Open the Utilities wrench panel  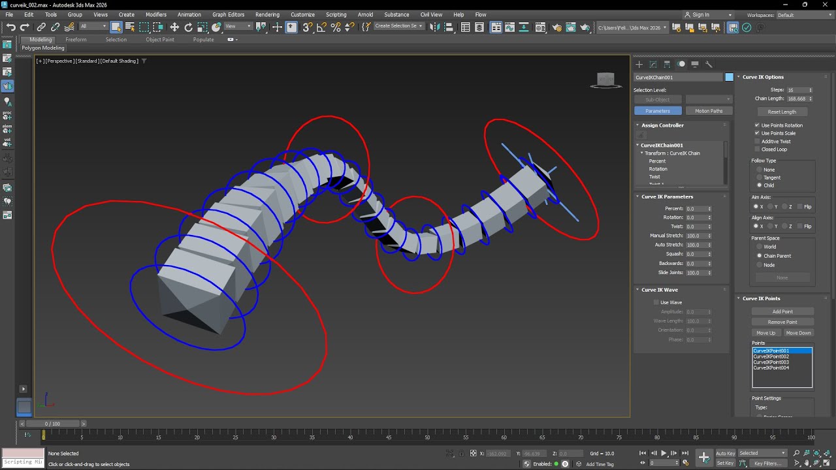point(709,64)
